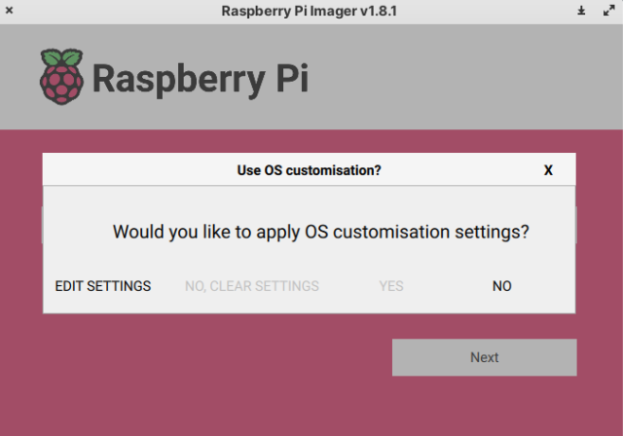Click the expand-arrows titlebar icon
Viewport: 623px width, 436px height.
(608, 11)
